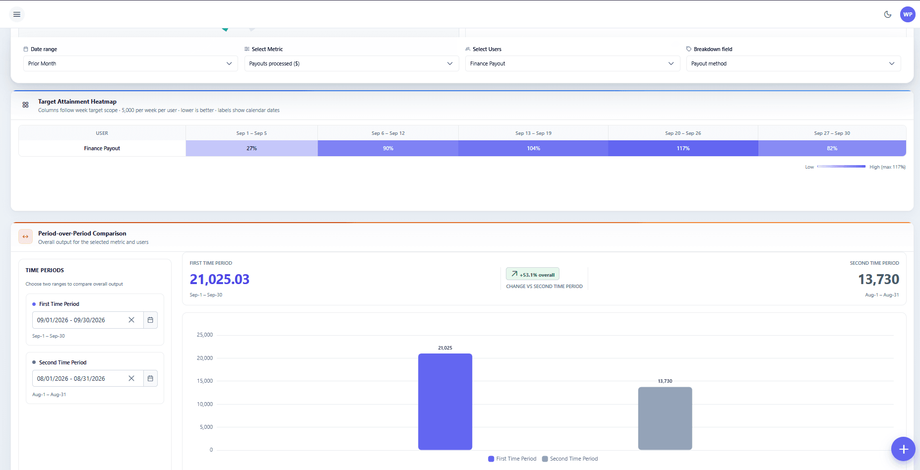The image size is (920, 470).
Task: Toggle Second Time Period legend entry
Action: [x=570, y=459]
